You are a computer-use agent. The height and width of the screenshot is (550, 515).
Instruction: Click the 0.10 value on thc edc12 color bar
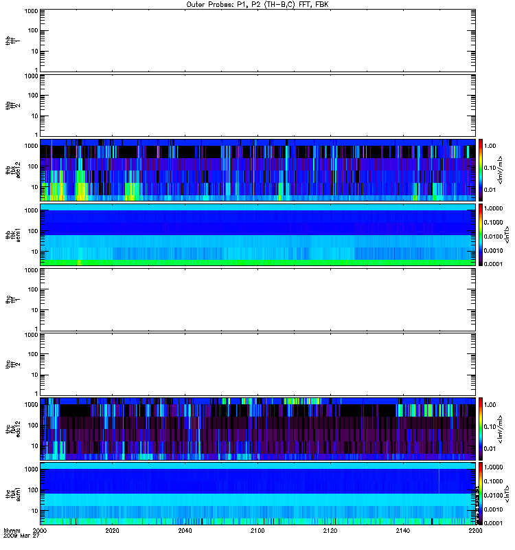tap(490, 426)
